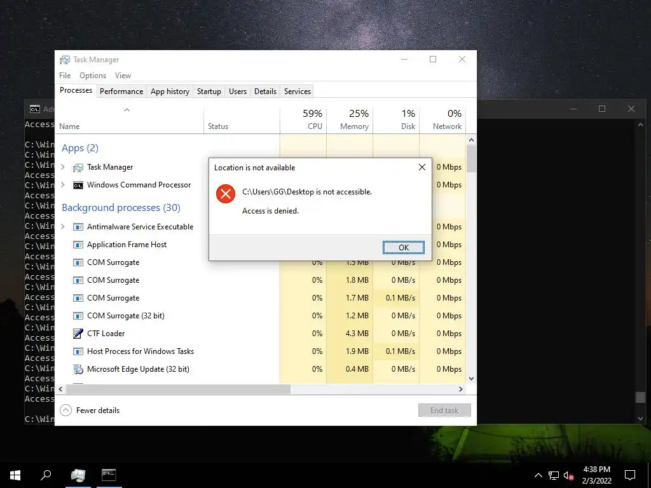Image resolution: width=651 pixels, height=488 pixels.
Task: Click the Task Manager title bar icon
Action: [x=65, y=60]
